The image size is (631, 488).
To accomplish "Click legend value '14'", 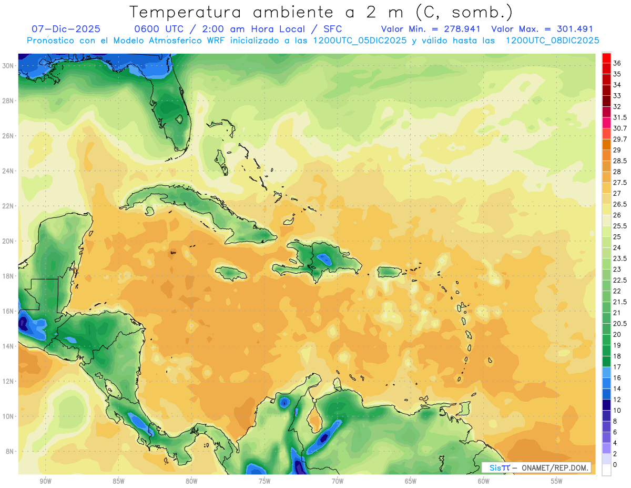I will pos(617,389).
